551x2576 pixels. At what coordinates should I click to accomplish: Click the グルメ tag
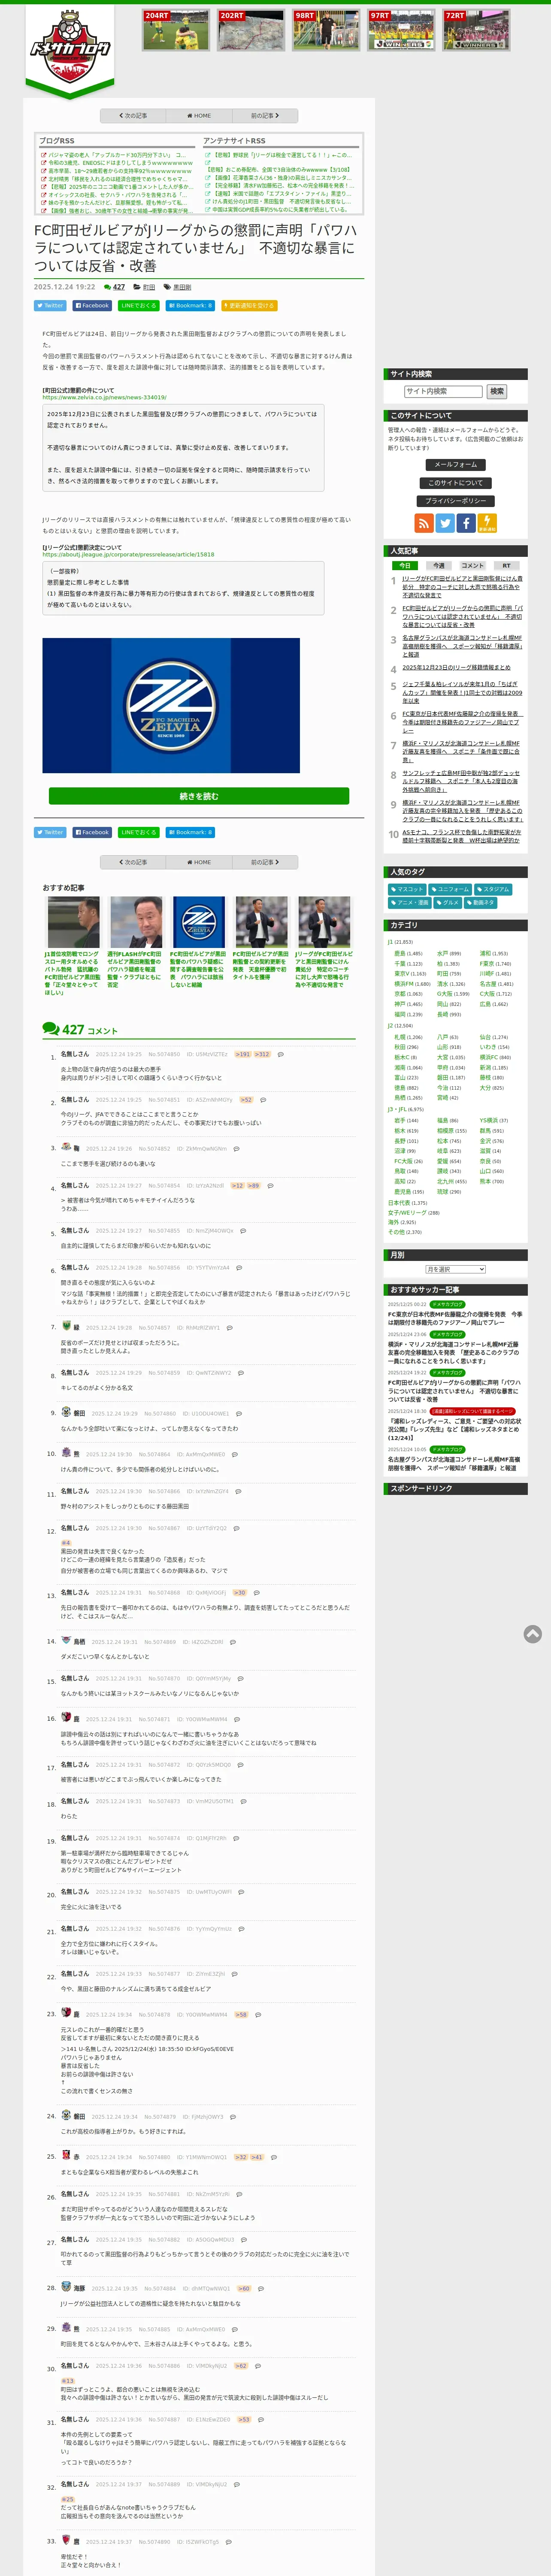coord(448,903)
